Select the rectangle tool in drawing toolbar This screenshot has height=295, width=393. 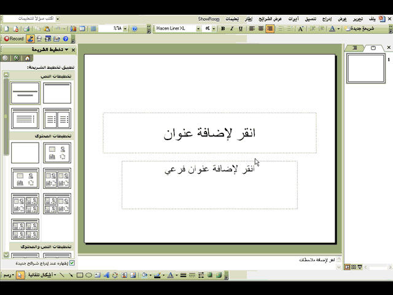tap(80, 275)
